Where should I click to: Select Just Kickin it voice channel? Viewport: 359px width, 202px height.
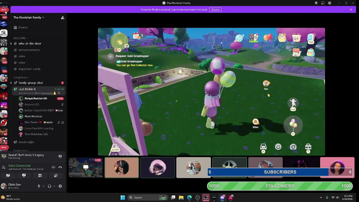click(x=38, y=91)
